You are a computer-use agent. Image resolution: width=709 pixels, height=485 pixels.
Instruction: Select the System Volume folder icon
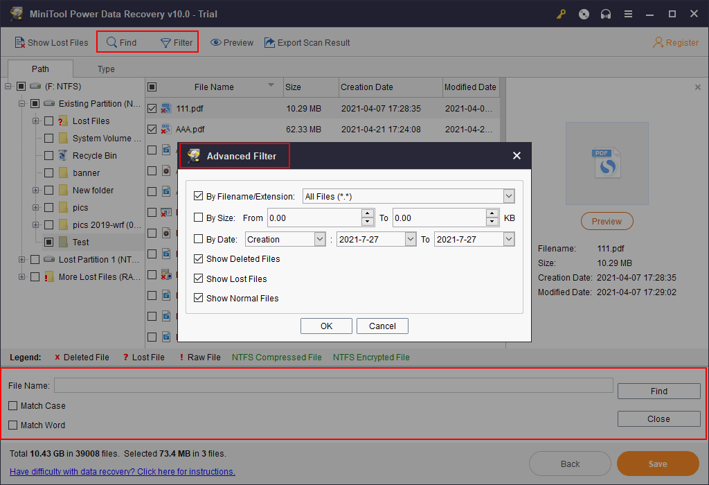pos(63,138)
